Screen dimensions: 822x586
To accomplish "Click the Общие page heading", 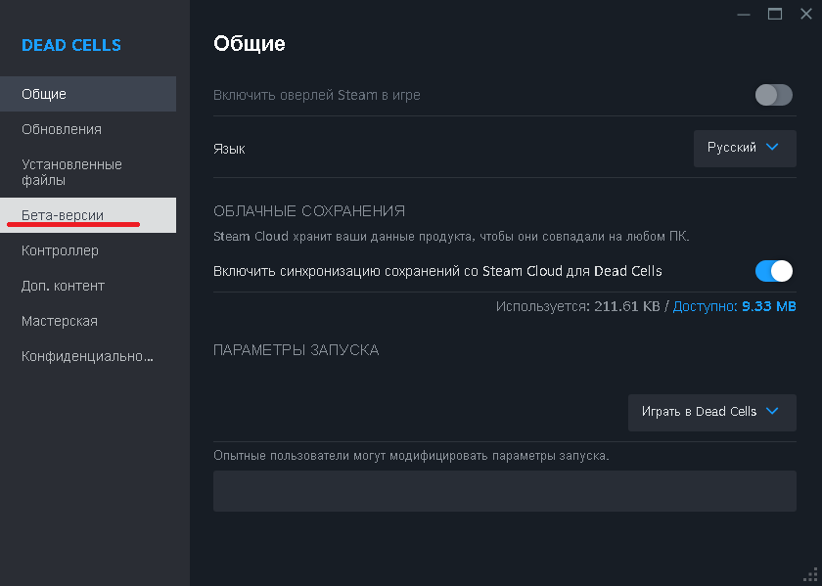I will 249,43.
